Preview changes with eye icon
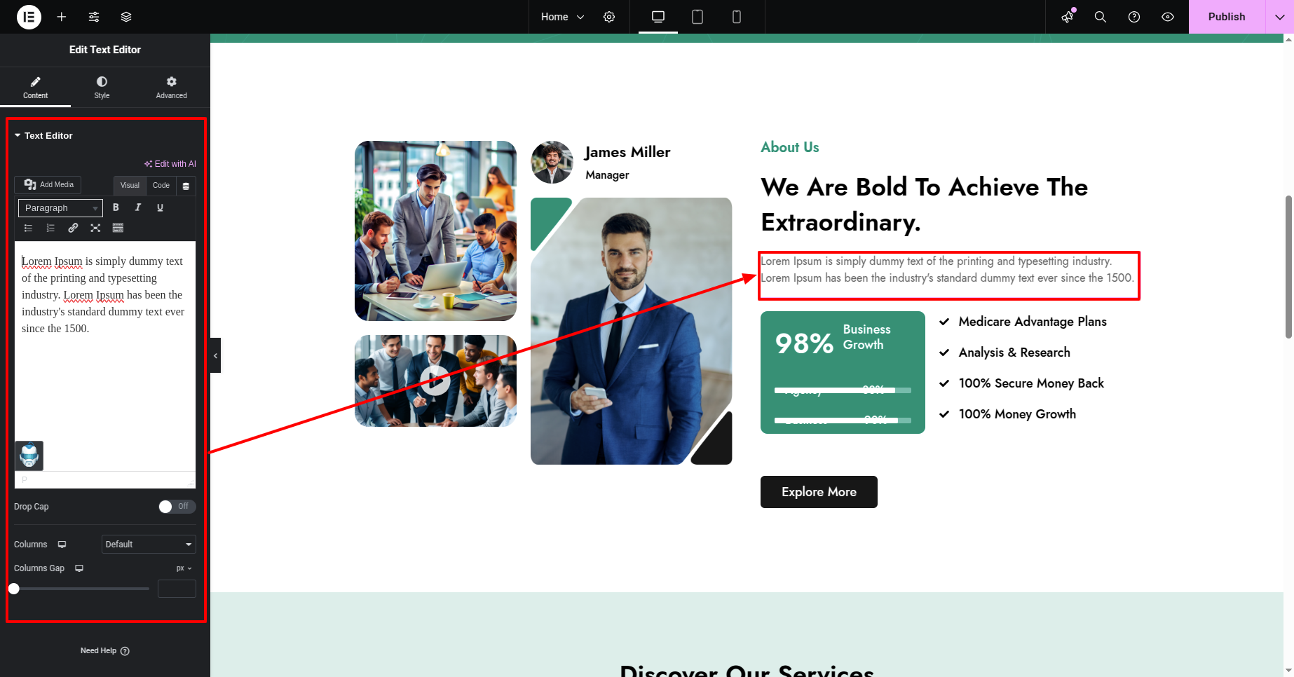Image resolution: width=1294 pixels, height=677 pixels. [1168, 17]
